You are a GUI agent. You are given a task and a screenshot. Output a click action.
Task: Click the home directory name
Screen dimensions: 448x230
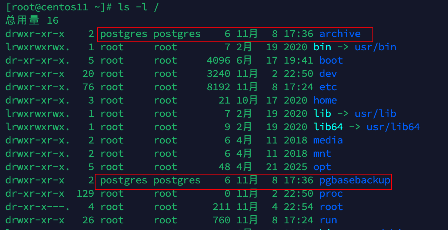tap(325, 100)
